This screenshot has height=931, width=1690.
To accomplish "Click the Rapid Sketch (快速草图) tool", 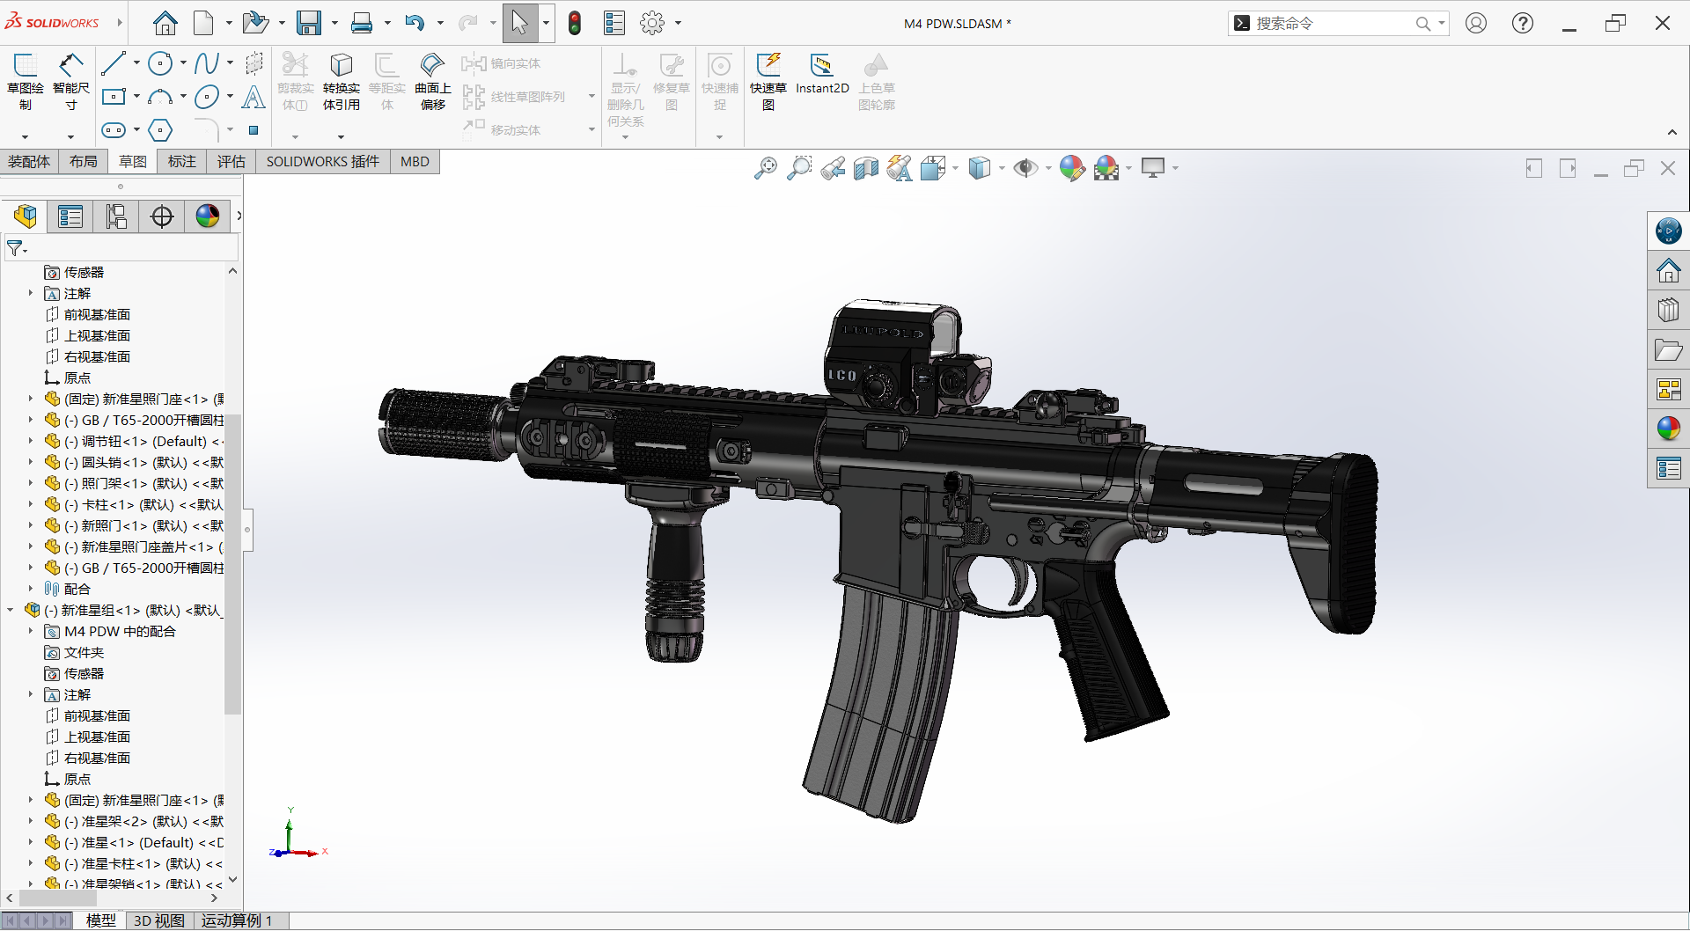I will [x=768, y=81].
